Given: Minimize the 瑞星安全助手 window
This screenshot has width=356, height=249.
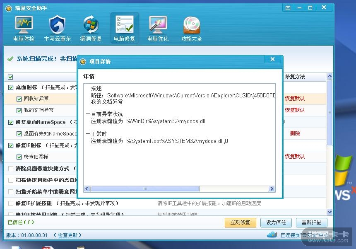Looking at the screenshot, I should 299,8.
